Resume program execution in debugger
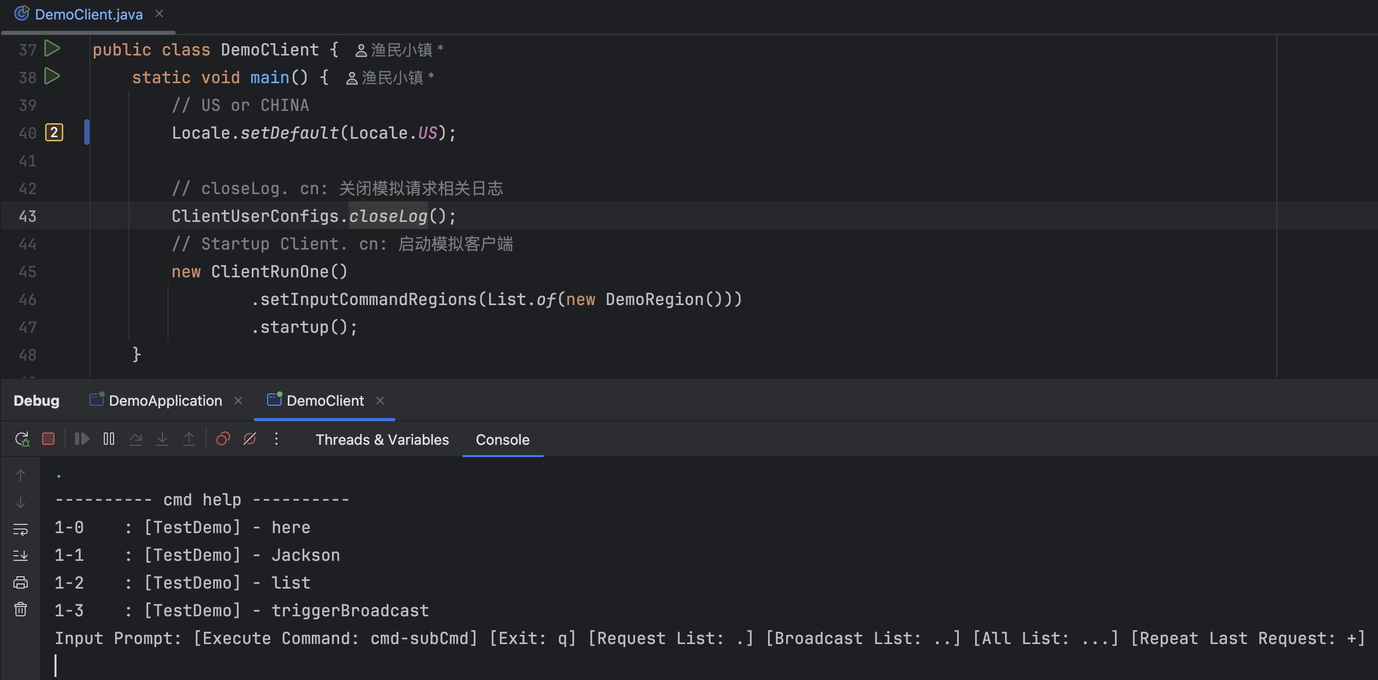This screenshot has width=1378, height=680. click(x=81, y=439)
